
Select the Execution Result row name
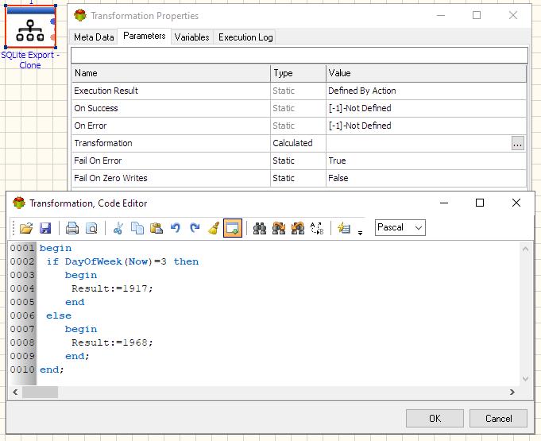coord(106,91)
